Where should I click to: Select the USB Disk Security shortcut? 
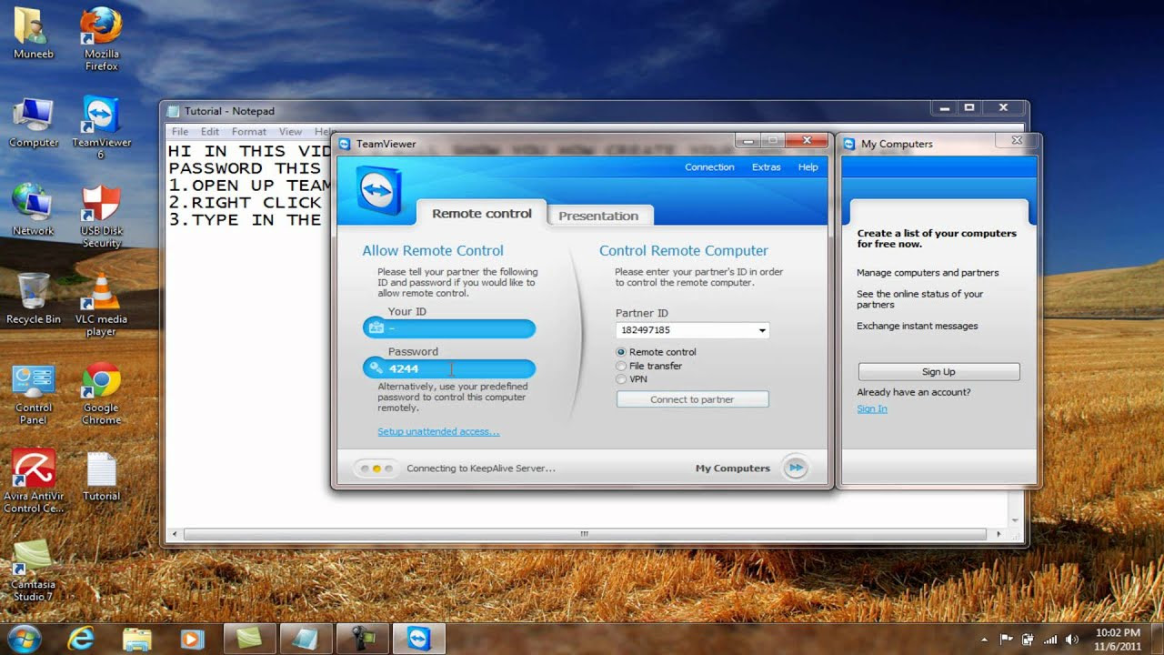(x=101, y=217)
